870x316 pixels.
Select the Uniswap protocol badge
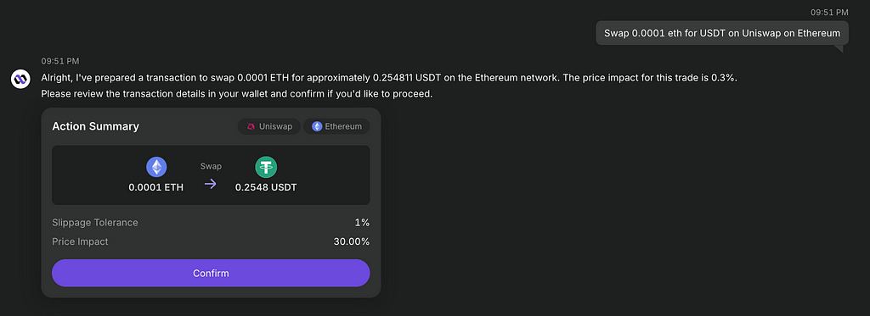tap(269, 127)
